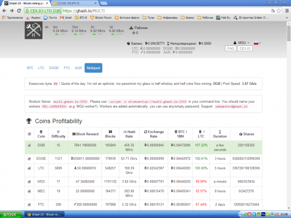This screenshot has height=218, width=291.
Task: Click the browser forward arrow
Action: pyautogui.click(x=12, y=11)
